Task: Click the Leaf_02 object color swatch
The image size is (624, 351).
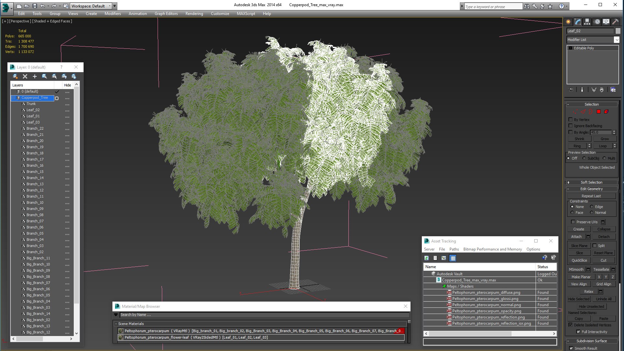Action: coord(618,31)
